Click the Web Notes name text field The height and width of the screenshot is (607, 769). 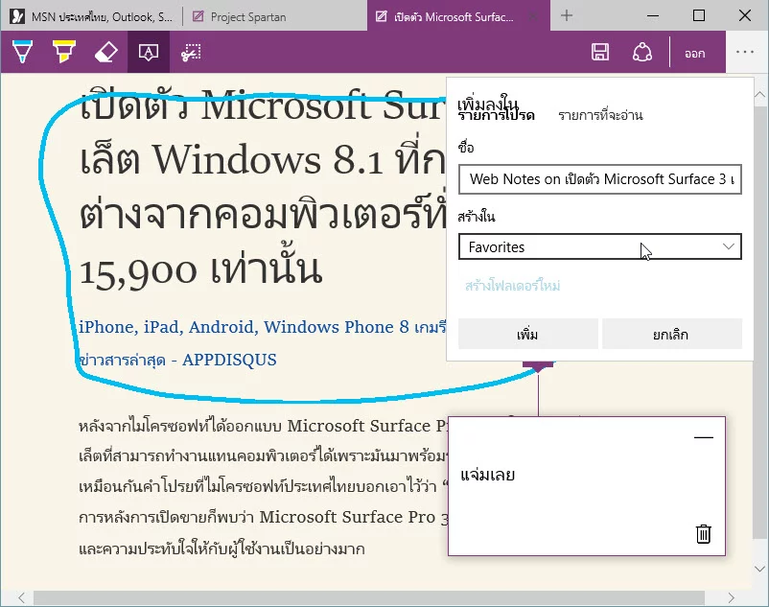[599, 179]
